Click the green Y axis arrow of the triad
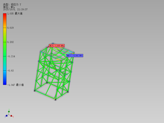Viewport: 164px width, 123px height. (x=9, y=111)
